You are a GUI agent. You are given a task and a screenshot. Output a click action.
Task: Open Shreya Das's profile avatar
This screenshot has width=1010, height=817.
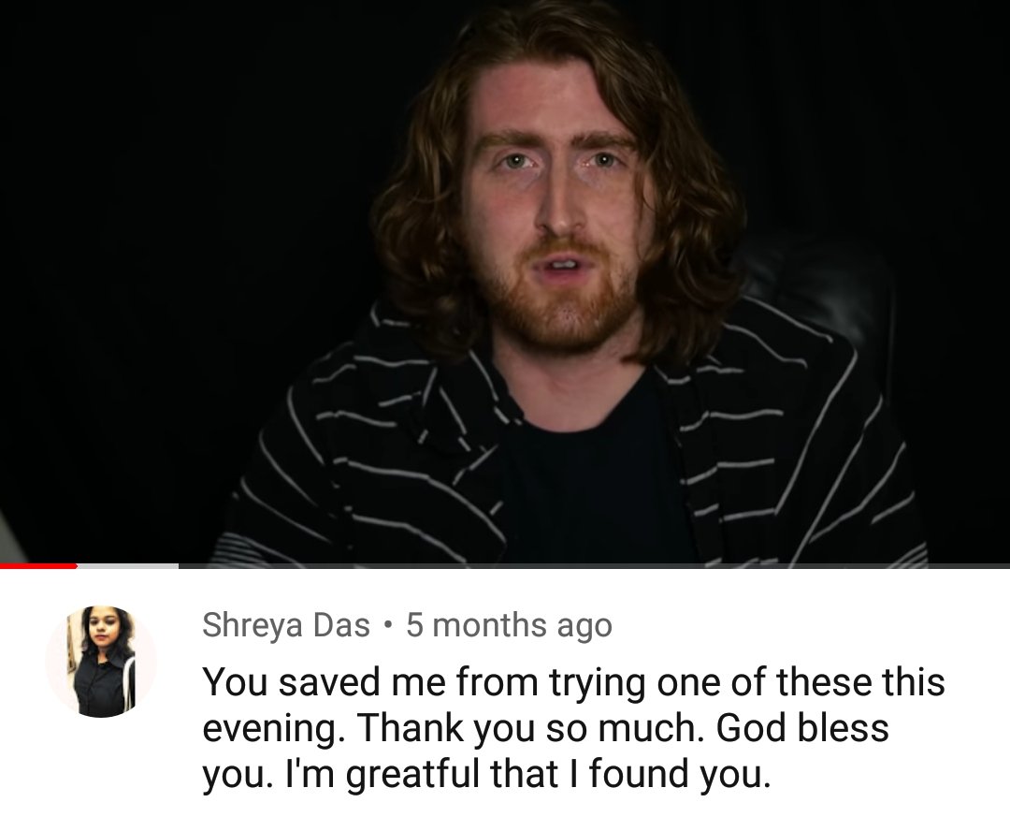pos(101,662)
